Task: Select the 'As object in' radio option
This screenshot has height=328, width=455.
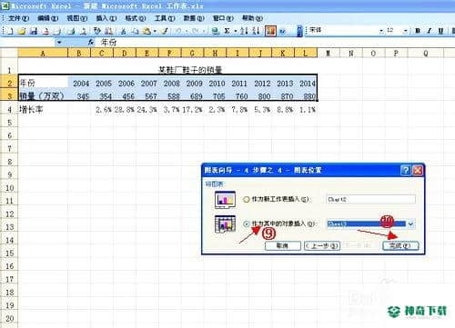Action: (x=246, y=224)
